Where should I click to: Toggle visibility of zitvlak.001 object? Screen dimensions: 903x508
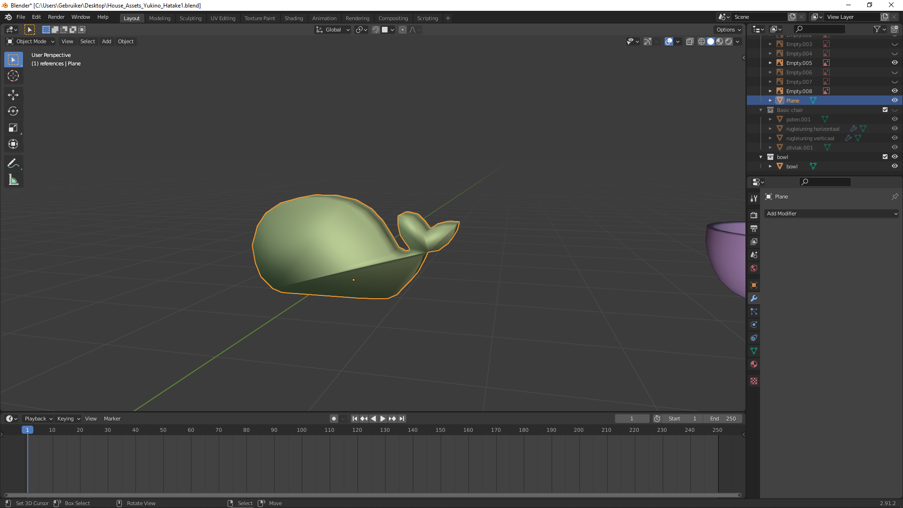coord(895,147)
